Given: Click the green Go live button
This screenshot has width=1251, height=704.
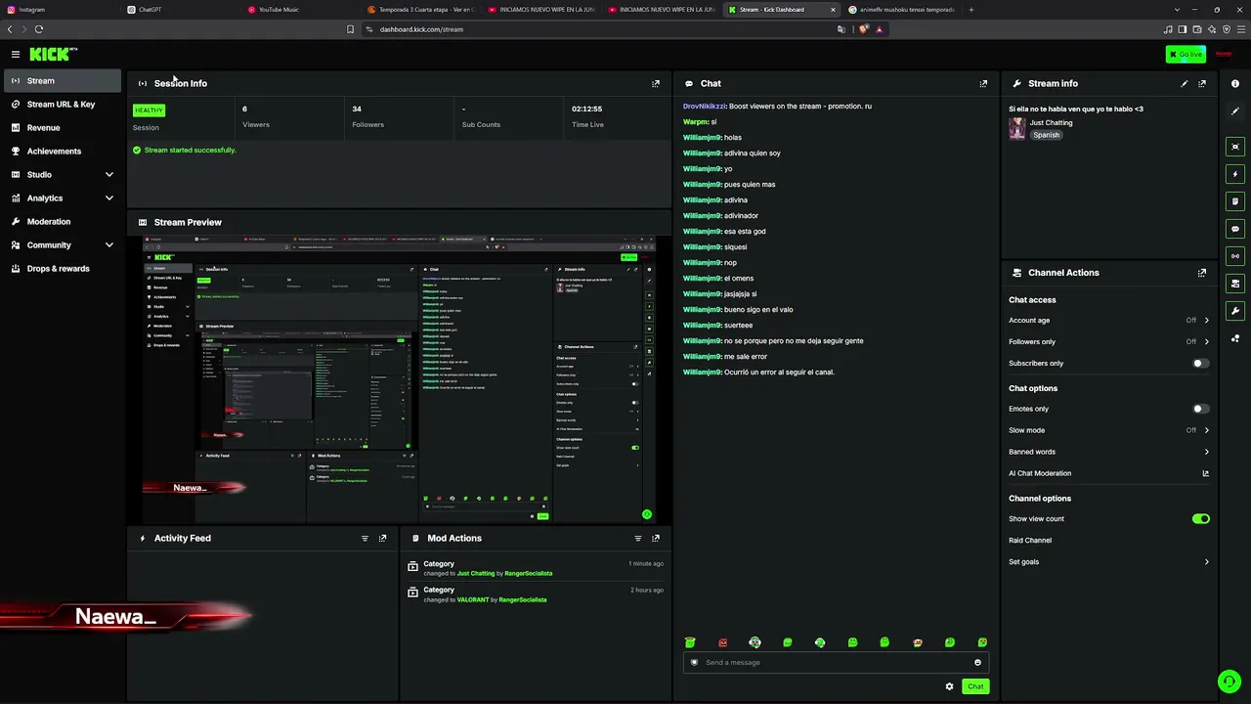Looking at the screenshot, I should coord(1186,54).
